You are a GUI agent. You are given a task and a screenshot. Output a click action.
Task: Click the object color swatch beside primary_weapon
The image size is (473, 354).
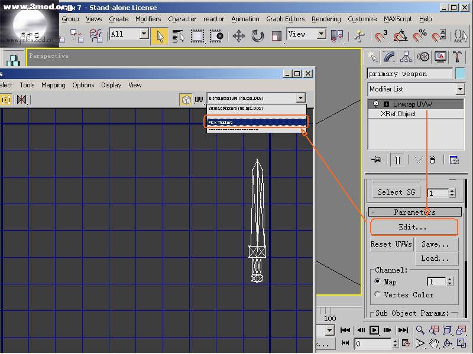461,74
